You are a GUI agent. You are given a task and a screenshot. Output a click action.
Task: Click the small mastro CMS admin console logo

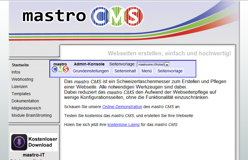point(60,67)
